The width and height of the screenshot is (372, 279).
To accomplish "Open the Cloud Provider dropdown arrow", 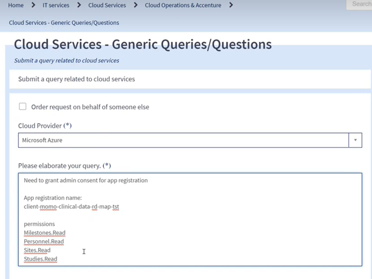I will tap(355, 140).
